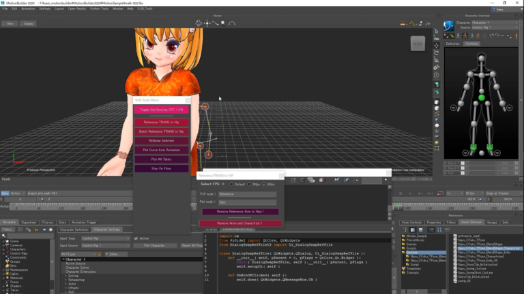
Task: Click the TOP node Reference input field
Action: coord(247,194)
